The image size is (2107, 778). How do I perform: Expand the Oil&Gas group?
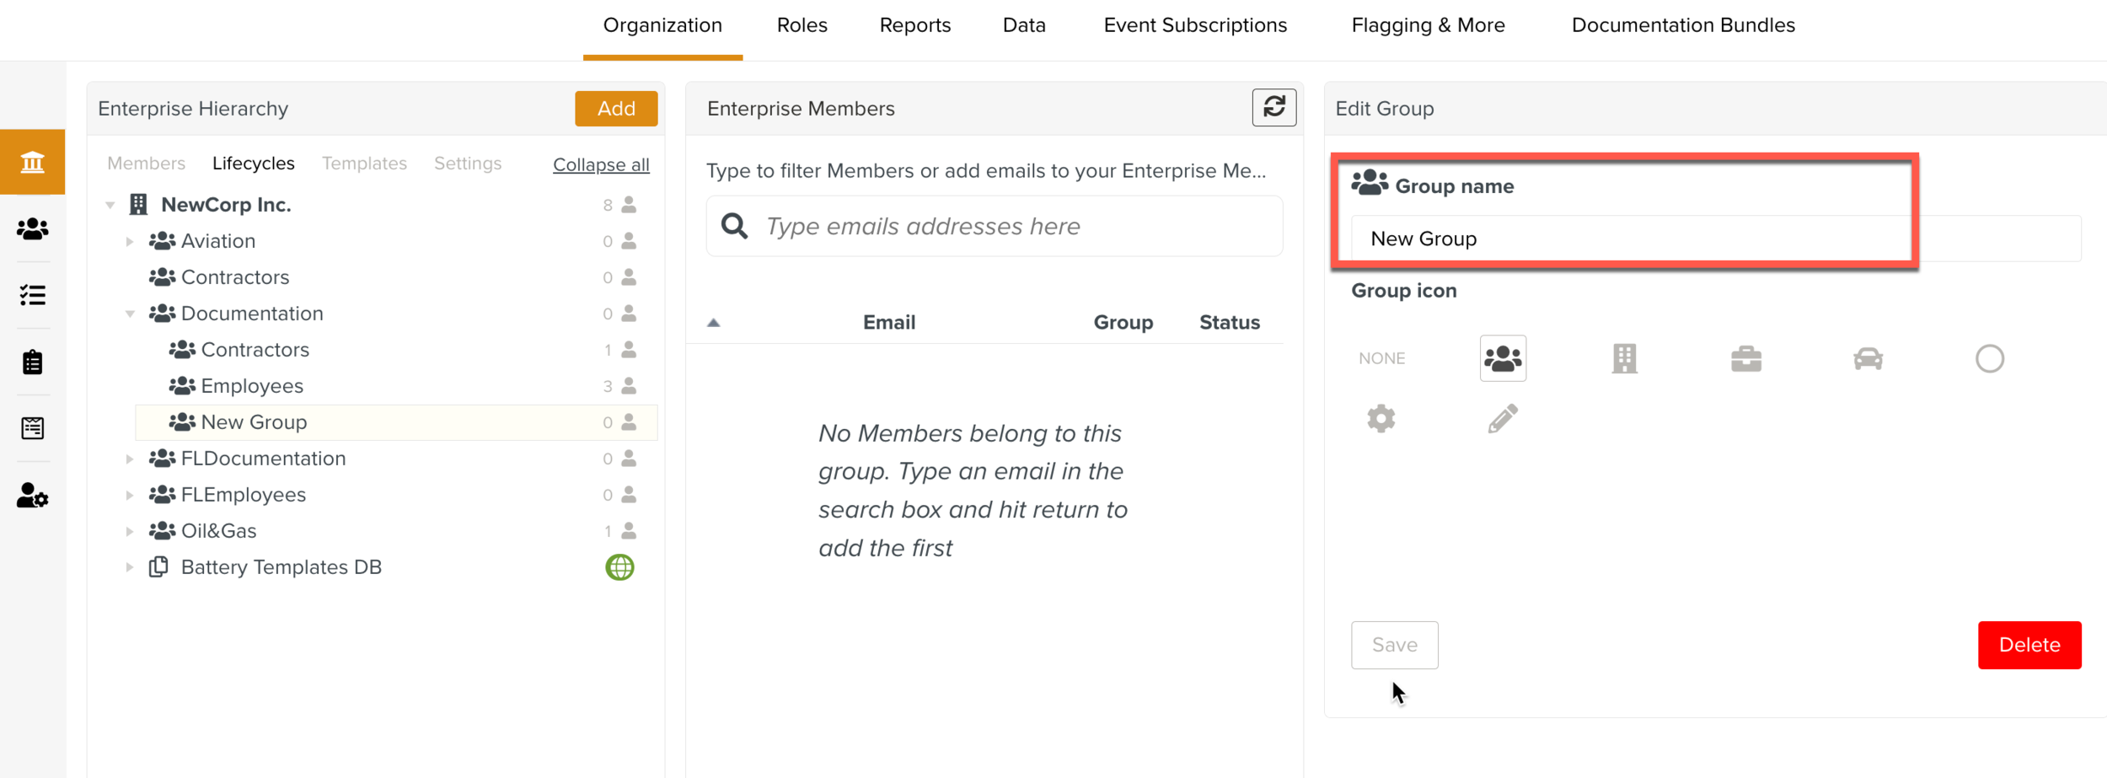[x=131, y=530]
